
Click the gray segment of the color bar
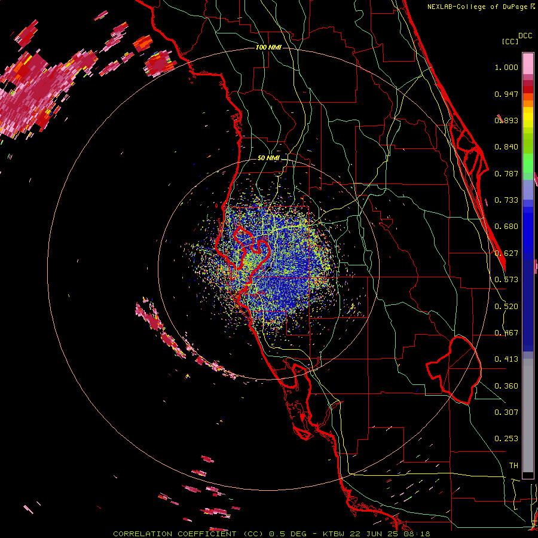tap(528, 415)
